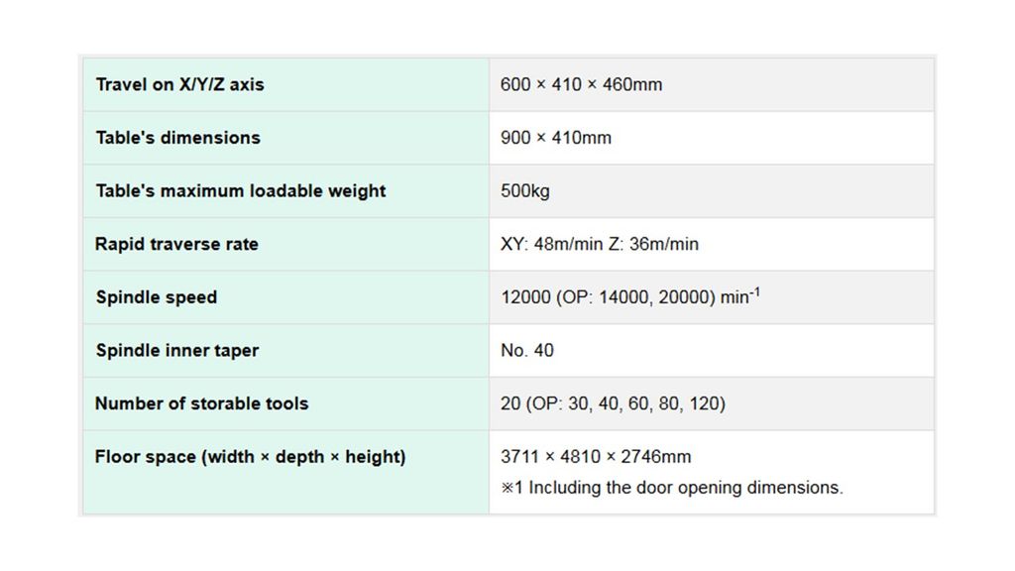Image resolution: width=1015 pixels, height=571 pixels.
Task: Click the 'XY: 48m/min' text
Action: click(x=548, y=244)
